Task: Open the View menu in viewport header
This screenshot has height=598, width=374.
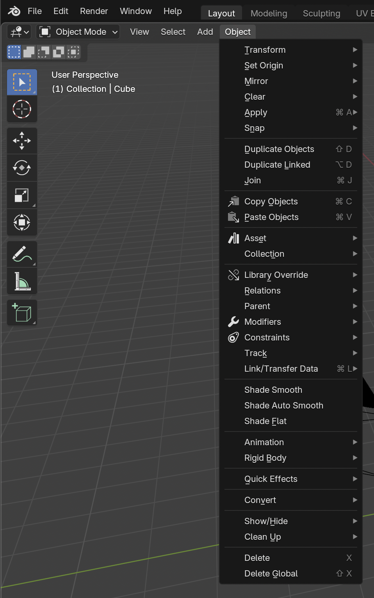Action: [x=139, y=32]
